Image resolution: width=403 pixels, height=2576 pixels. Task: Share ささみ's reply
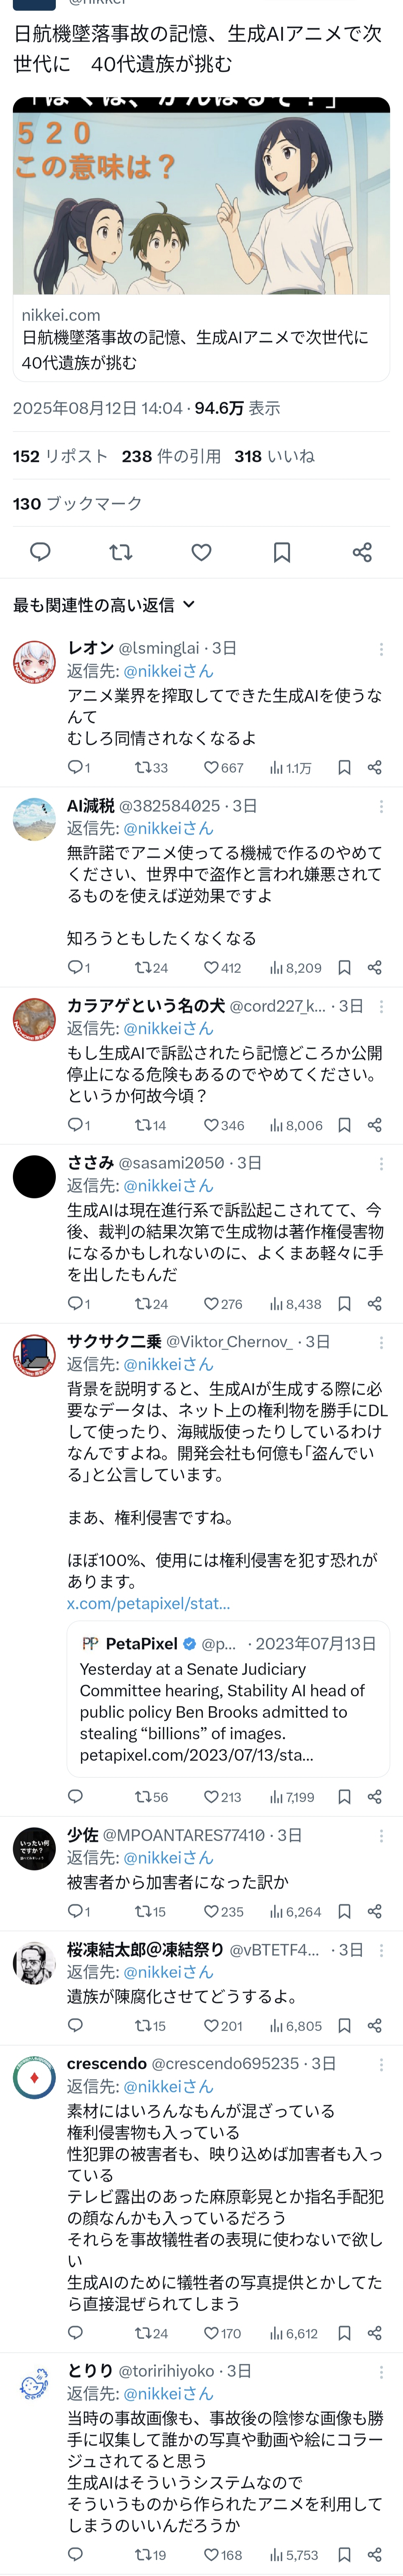click(x=375, y=1304)
